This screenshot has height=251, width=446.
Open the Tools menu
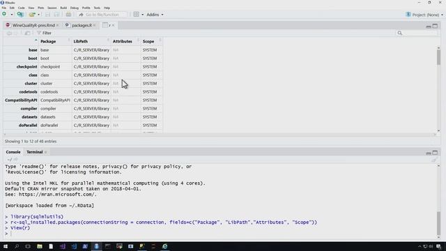coord(97,8)
